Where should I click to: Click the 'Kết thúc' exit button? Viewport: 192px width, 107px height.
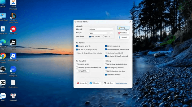tap(123, 33)
